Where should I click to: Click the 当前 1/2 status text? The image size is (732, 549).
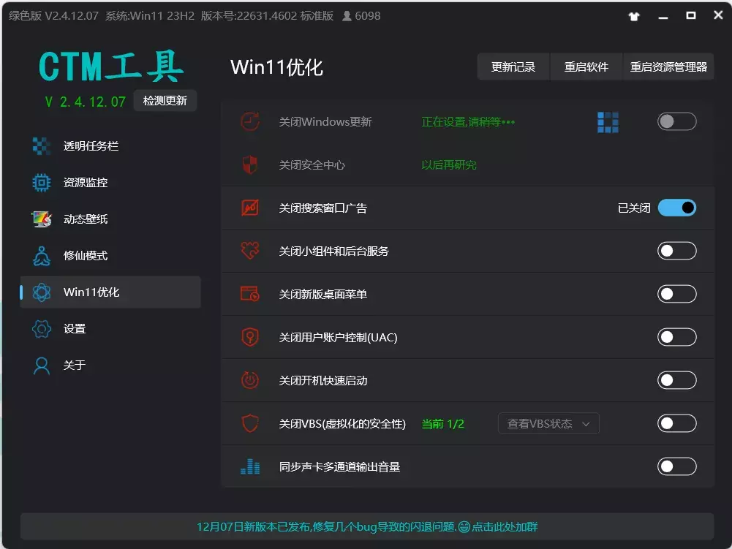coord(442,424)
